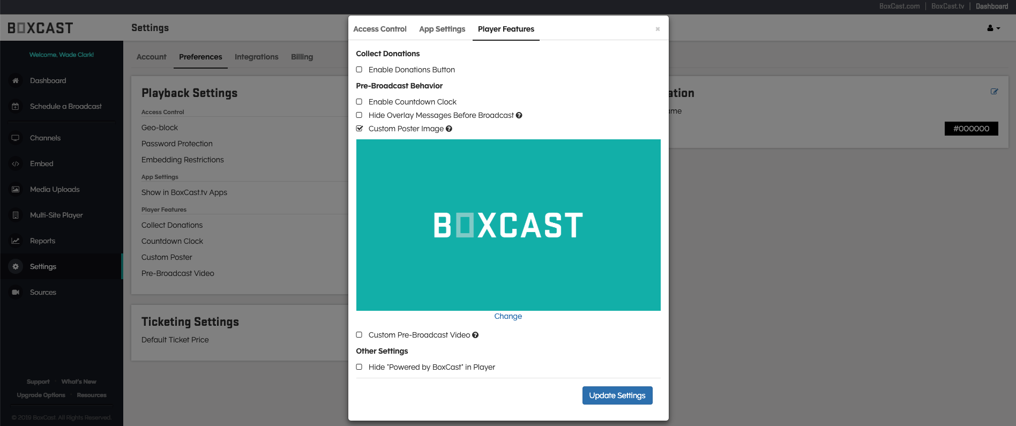Click the Dashboard home icon in sidebar
The width and height of the screenshot is (1016, 426).
tap(16, 81)
